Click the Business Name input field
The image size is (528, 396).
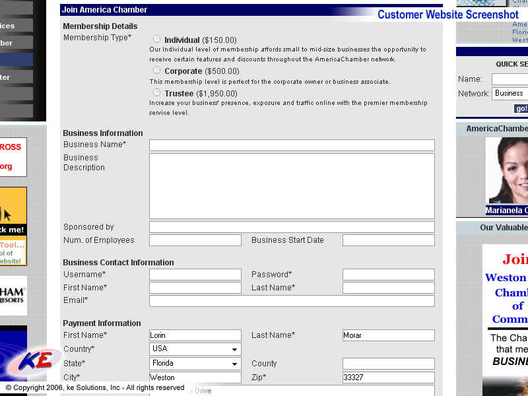coord(292,145)
